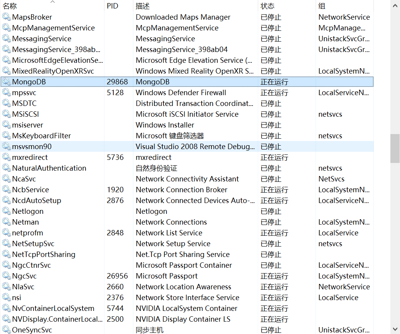Click the NvContainerLocalSystem gear icon

tap(7, 308)
